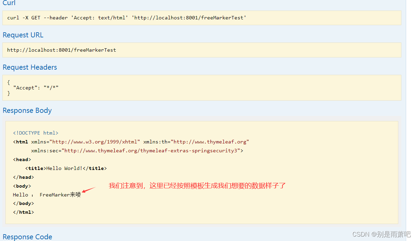This screenshot has height=241, width=416.
Task: Click the red annotation about template data
Action: click(x=197, y=186)
